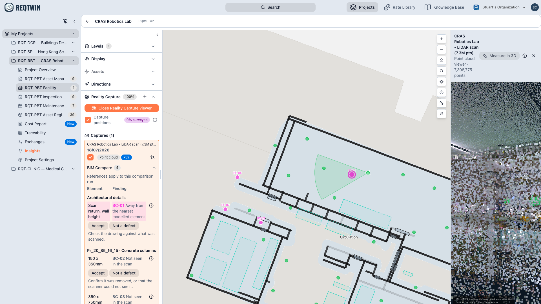Zoom out on the floor plan map
Screen dimensions: 541x304
pyautogui.click(x=442, y=50)
